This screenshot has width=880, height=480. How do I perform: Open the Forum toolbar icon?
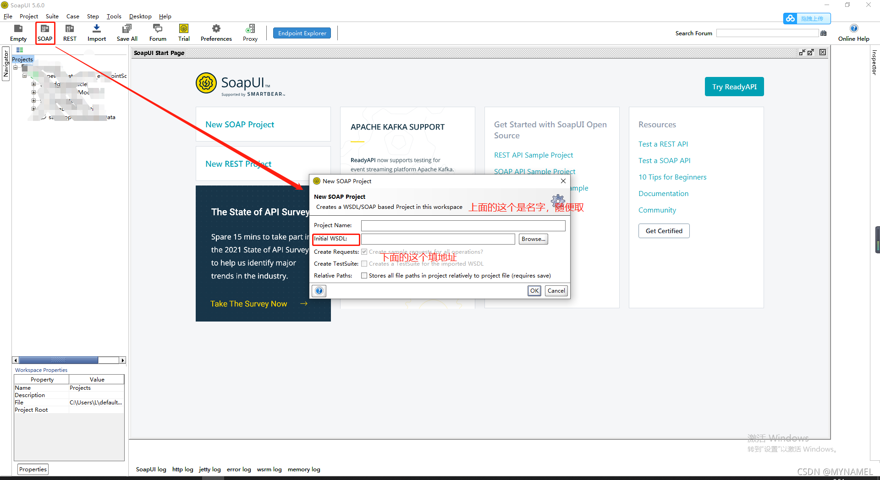(158, 33)
